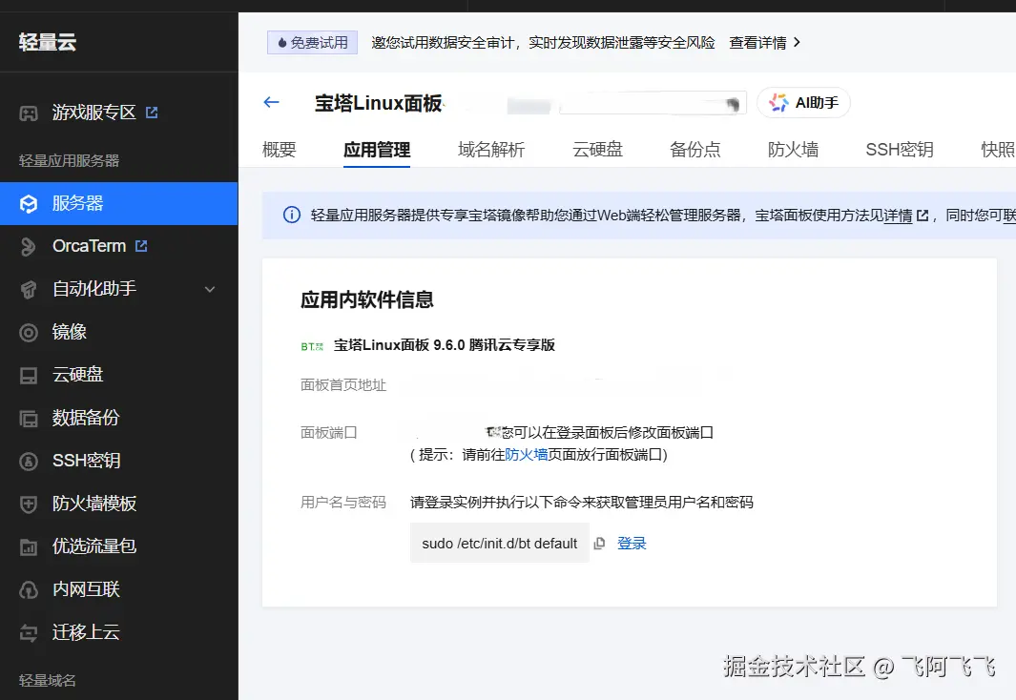
Task: Open the SSH密钥 tab
Action: pyautogui.click(x=900, y=150)
